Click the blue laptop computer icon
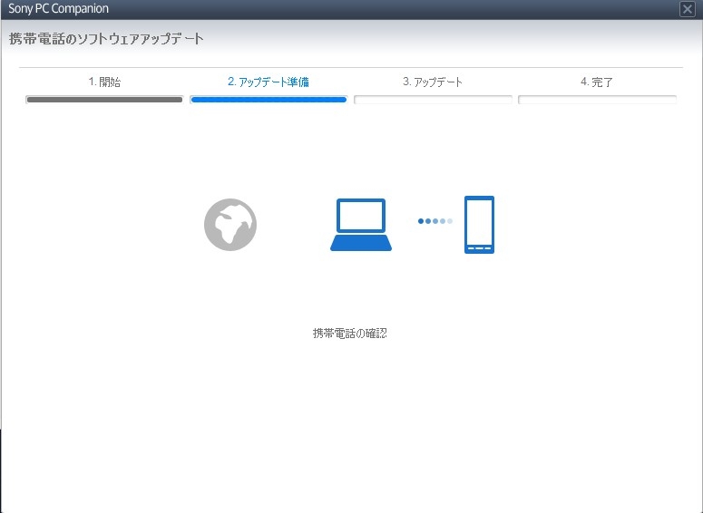Viewport: 703px width, 513px height. click(361, 225)
